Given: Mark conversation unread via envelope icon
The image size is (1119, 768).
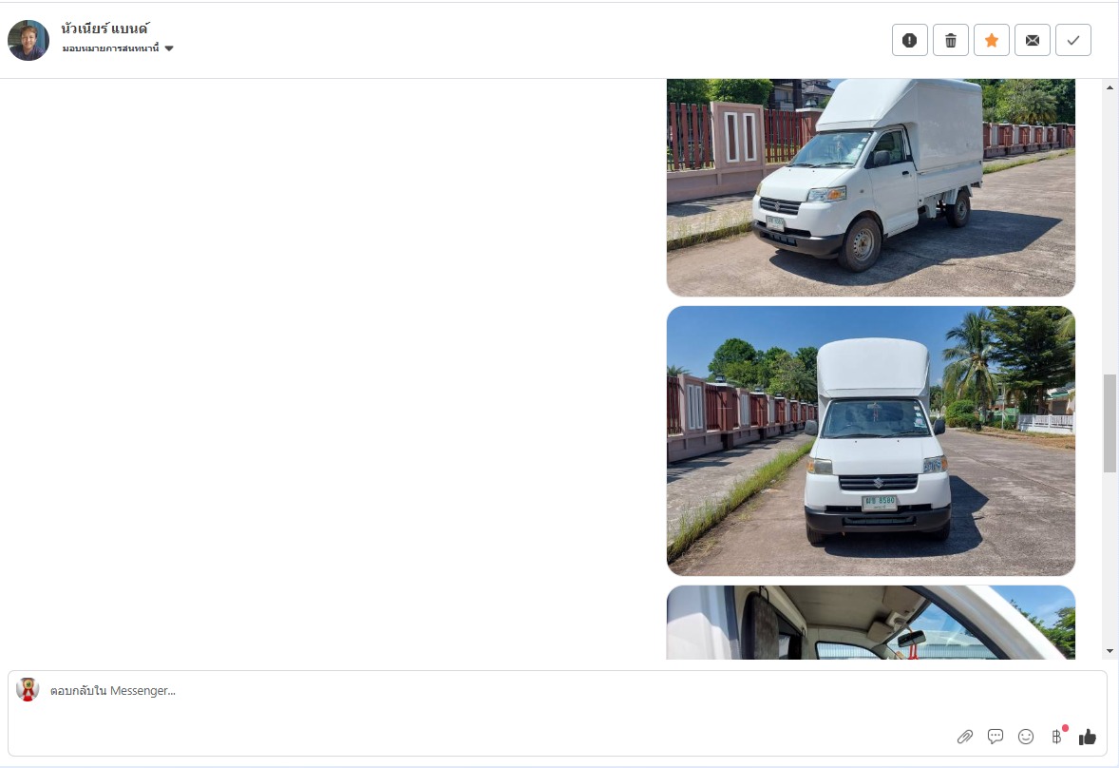Looking at the screenshot, I should click(x=1032, y=40).
